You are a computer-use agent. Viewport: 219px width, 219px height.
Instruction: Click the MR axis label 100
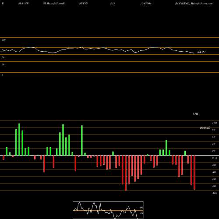tap(214, 123)
